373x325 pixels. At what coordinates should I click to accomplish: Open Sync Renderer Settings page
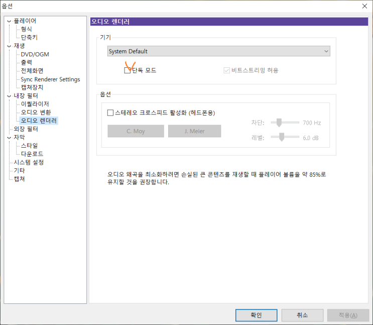coord(50,79)
